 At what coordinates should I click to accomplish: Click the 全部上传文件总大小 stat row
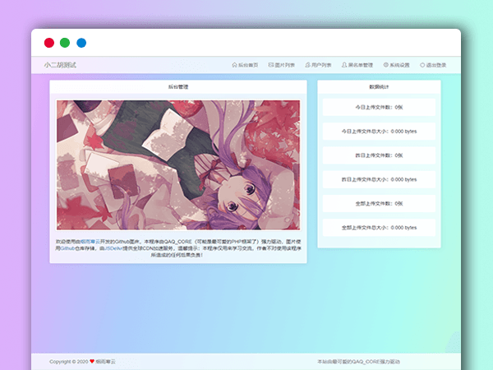(x=379, y=226)
